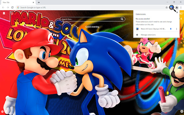The height and width of the screenshot is (115, 184).
Task: Open the pinned Sonic extension icon in toolbar
Action: (172, 7)
